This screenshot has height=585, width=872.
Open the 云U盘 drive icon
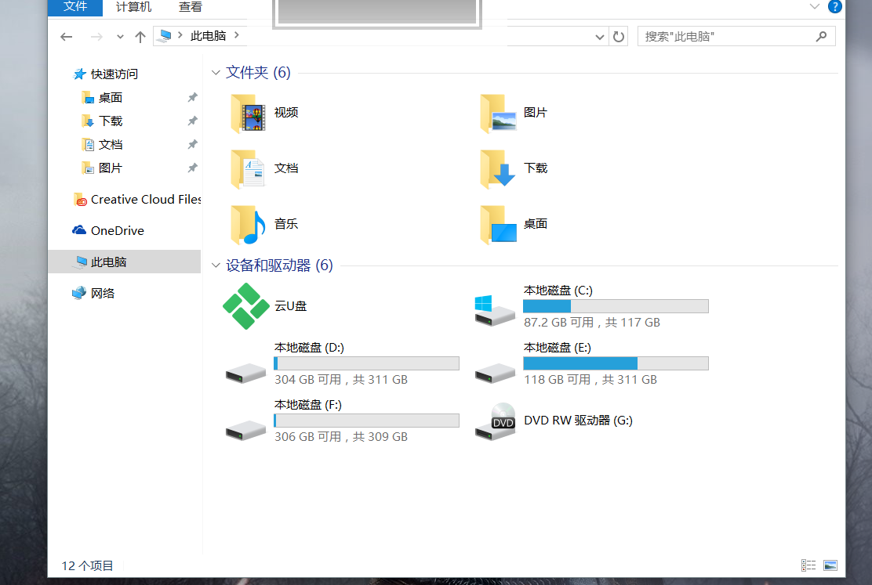point(246,306)
